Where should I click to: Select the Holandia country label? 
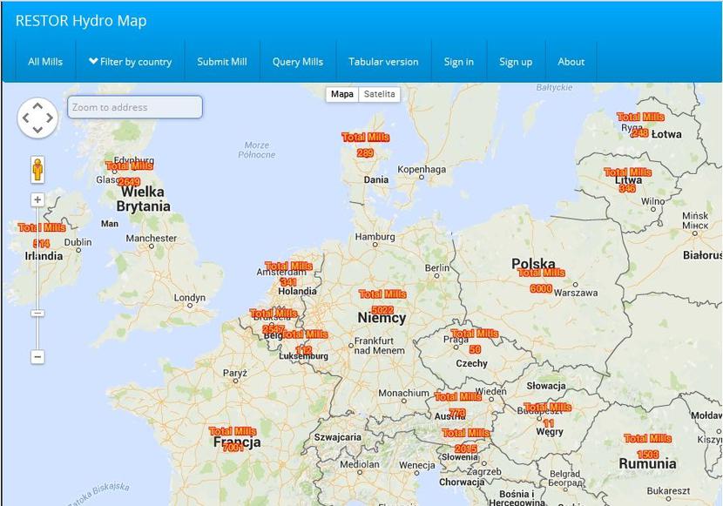coord(297,291)
